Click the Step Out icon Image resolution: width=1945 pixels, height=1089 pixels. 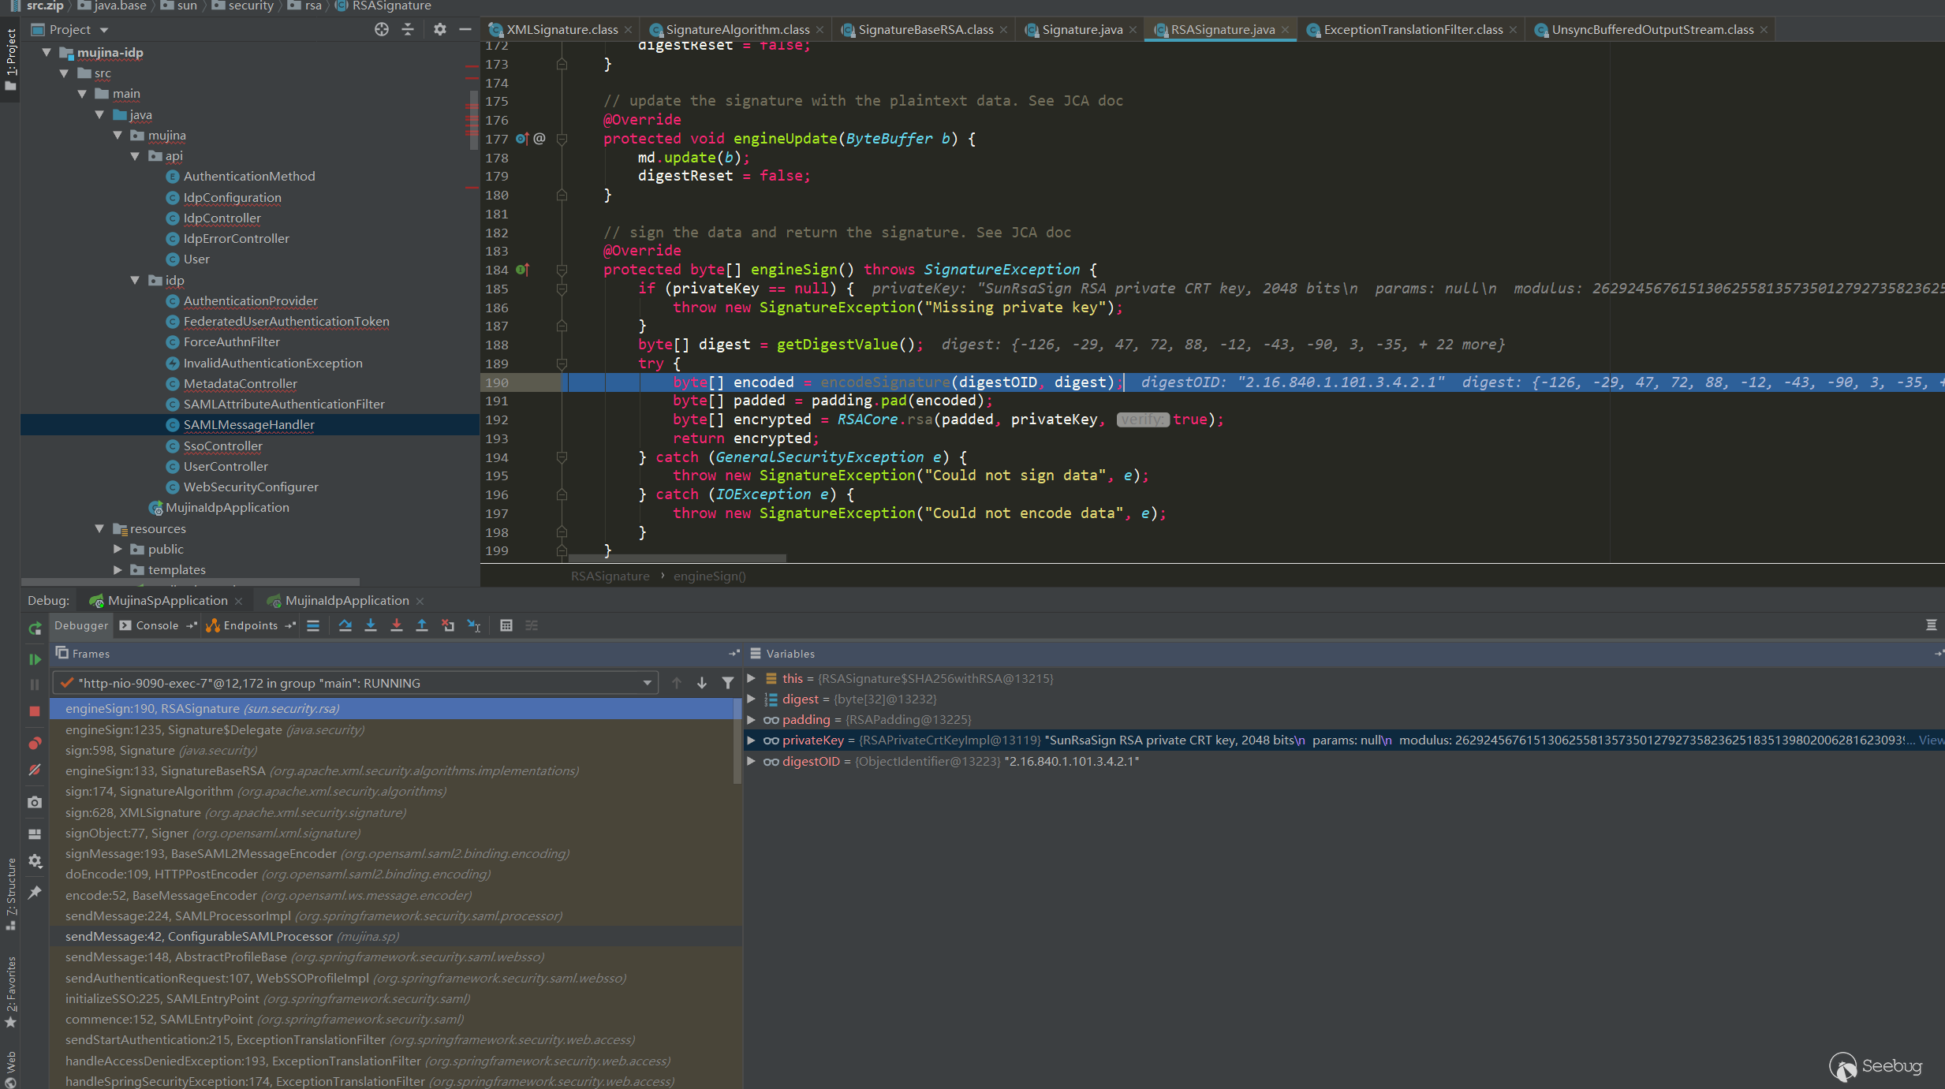422,625
